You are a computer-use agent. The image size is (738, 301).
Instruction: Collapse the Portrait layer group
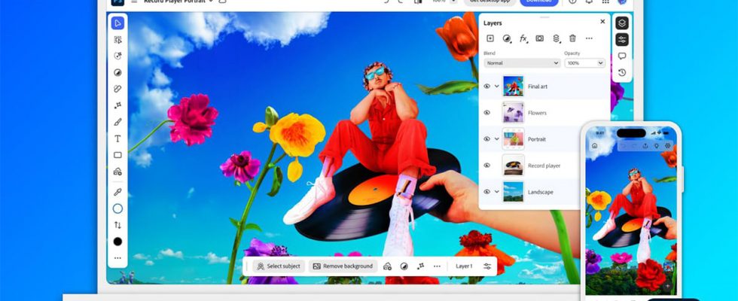click(x=496, y=139)
